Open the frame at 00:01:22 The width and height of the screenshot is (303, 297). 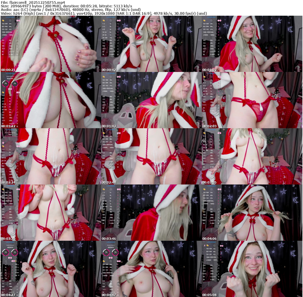tap(51, 100)
